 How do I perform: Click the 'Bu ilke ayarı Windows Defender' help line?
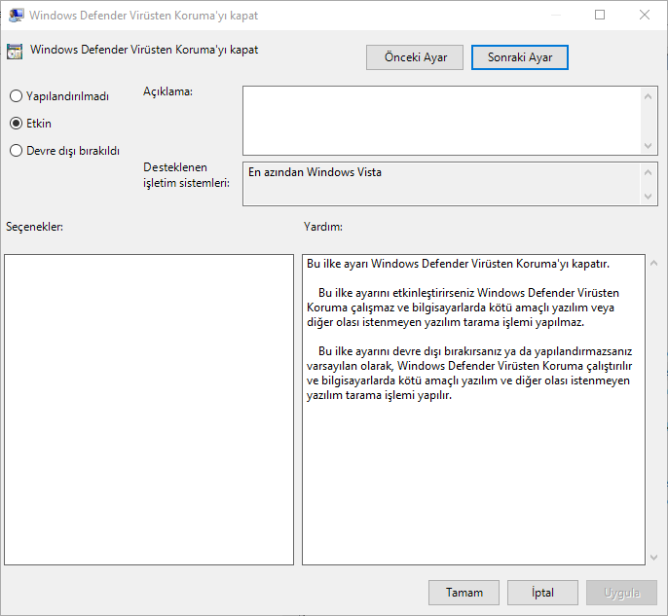point(458,264)
